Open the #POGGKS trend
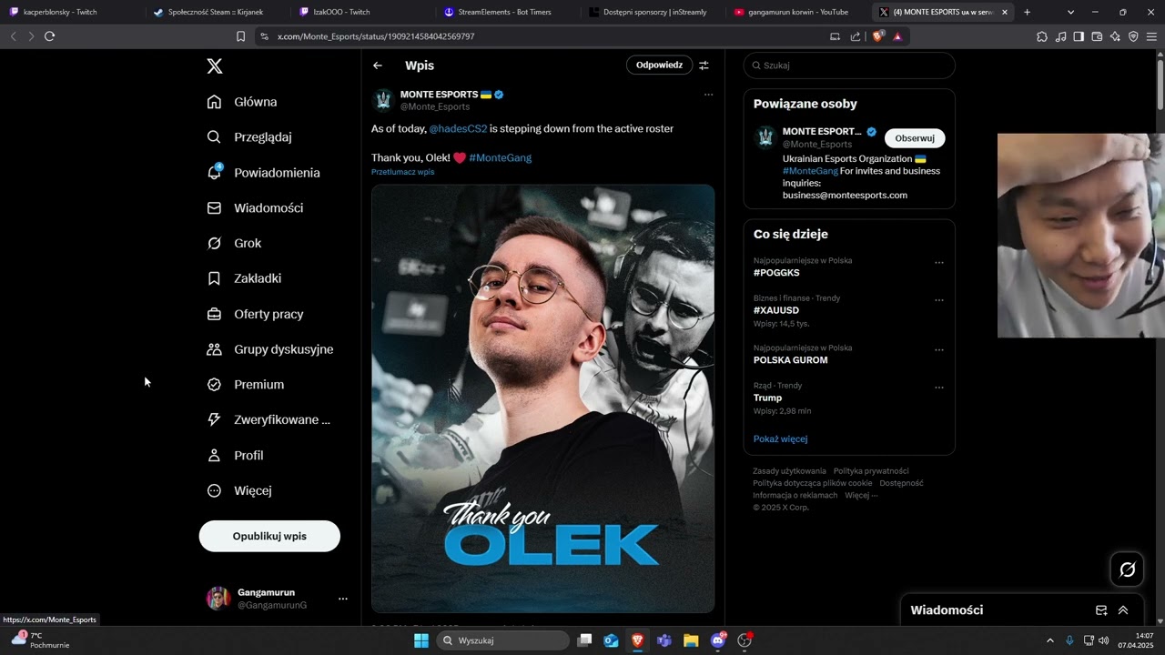 pyautogui.click(x=776, y=273)
